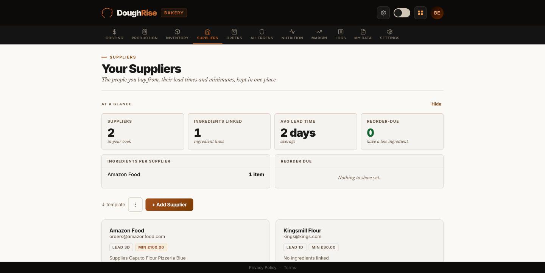This screenshot has width=545, height=273.
Task: Switch to the Margin tab label
Action: 319,38
